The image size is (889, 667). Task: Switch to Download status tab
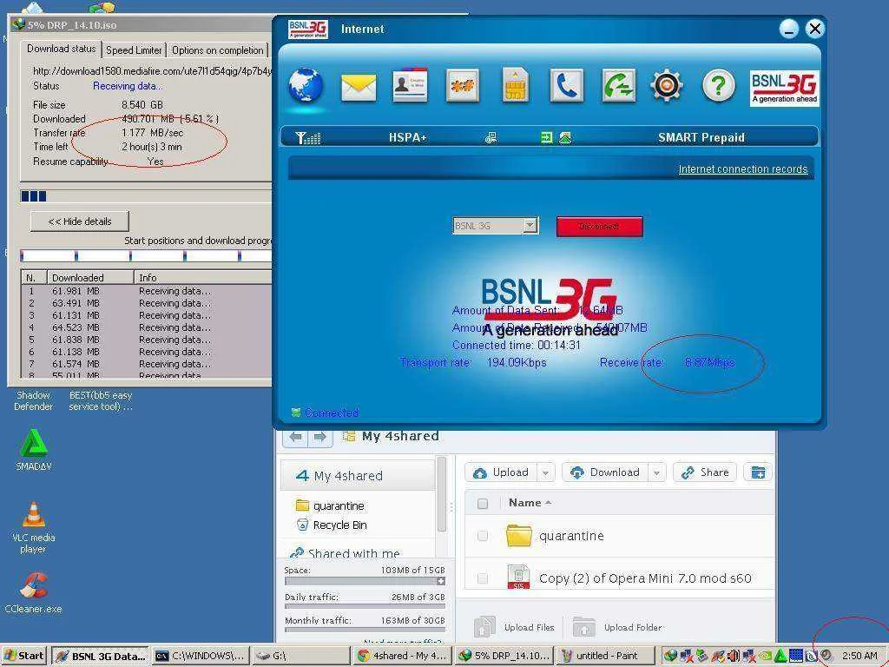click(x=62, y=49)
